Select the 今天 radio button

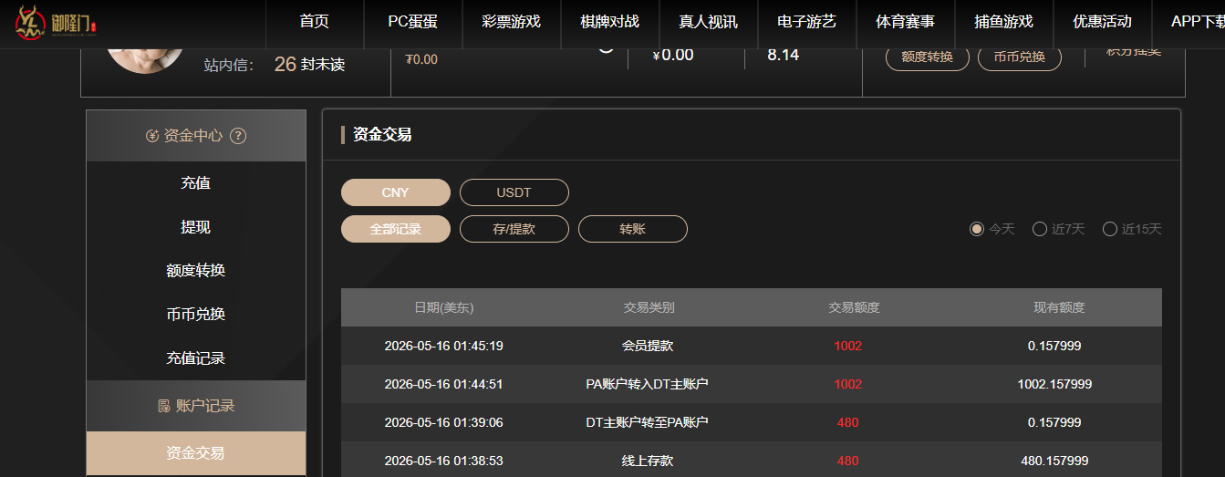click(x=977, y=229)
